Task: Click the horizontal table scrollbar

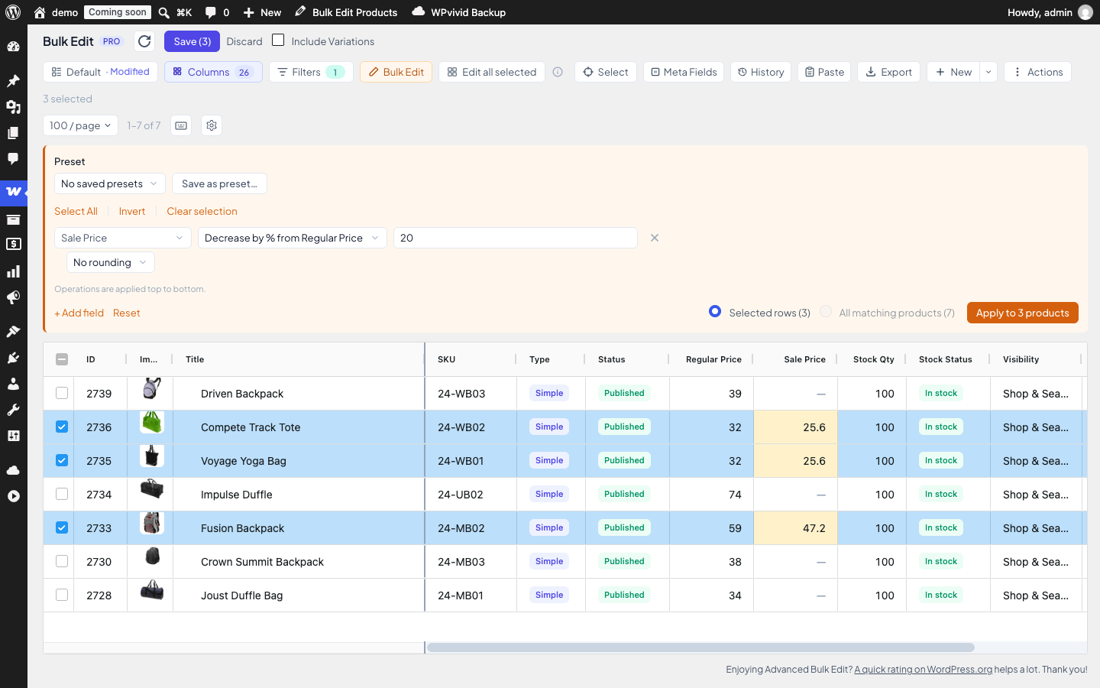Action: coord(700,647)
